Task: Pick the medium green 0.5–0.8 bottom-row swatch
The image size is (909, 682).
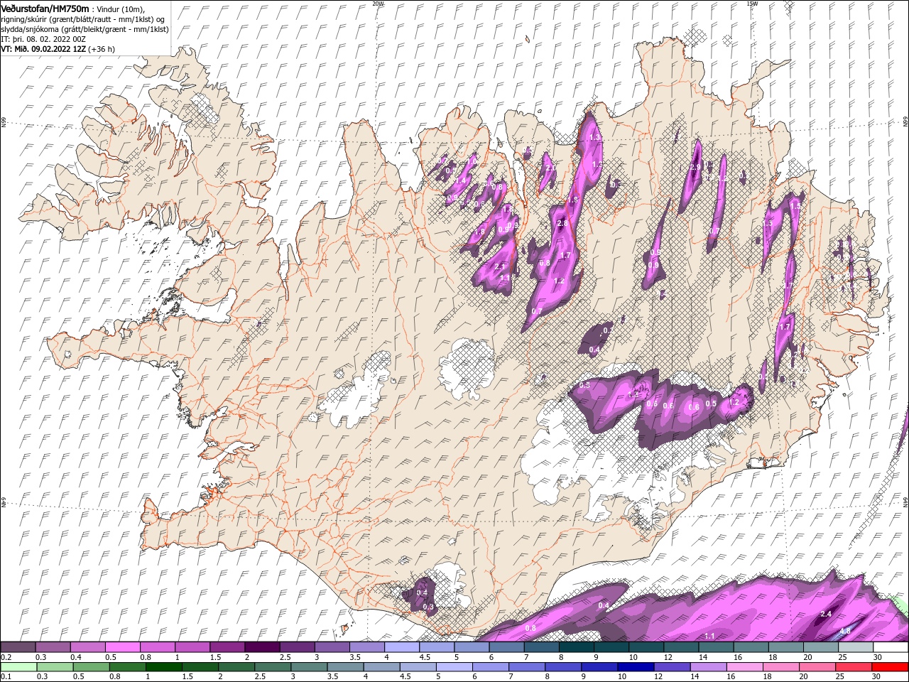Action: (x=91, y=667)
